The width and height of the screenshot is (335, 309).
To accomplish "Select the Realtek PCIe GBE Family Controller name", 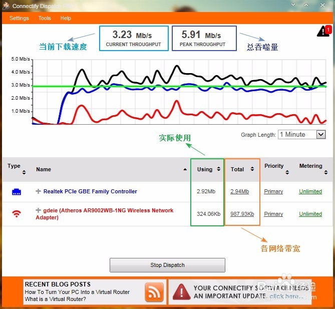I will pyautogui.click(x=90, y=191).
